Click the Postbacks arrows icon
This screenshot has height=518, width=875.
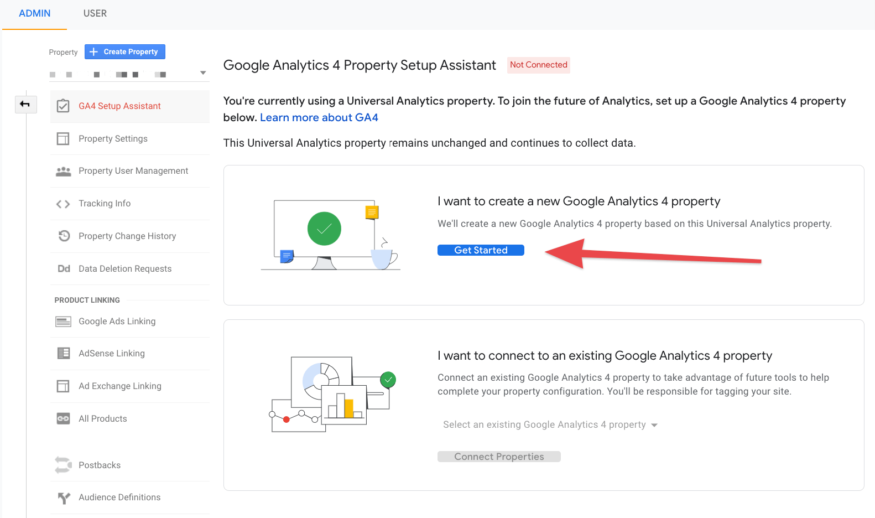pyautogui.click(x=63, y=465)
